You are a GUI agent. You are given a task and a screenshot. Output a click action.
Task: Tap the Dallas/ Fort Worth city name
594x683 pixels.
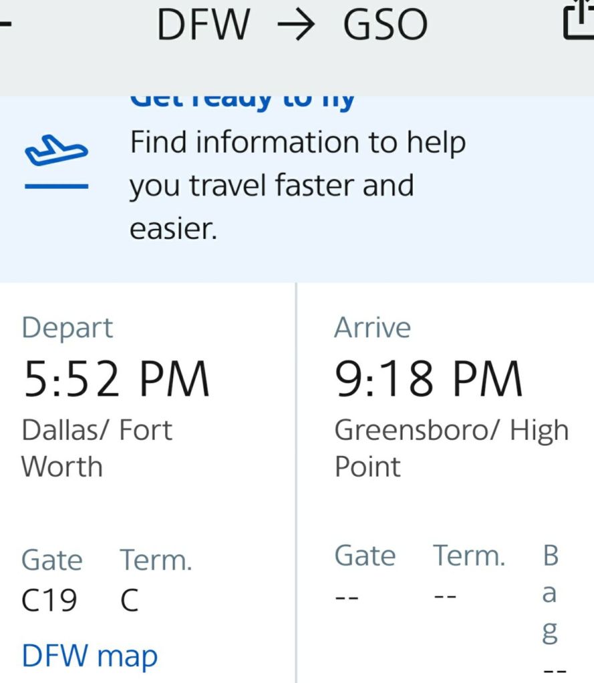coord(96,448)
